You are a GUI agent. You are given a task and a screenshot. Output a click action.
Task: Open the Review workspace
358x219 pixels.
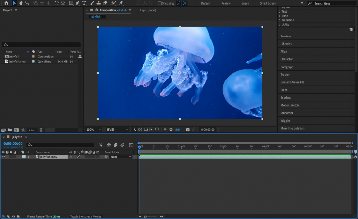pos(226,3)
